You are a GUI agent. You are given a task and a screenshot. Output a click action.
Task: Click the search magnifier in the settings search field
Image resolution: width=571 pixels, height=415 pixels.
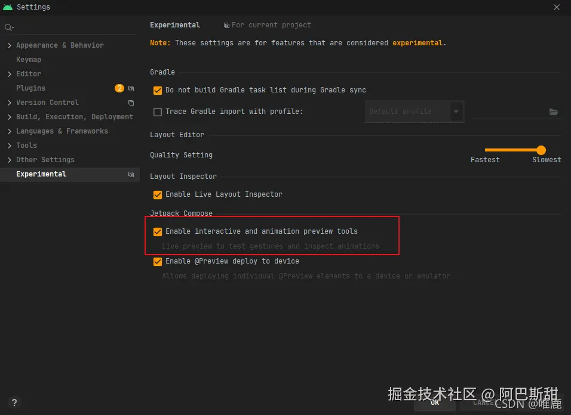coord(8,27)
